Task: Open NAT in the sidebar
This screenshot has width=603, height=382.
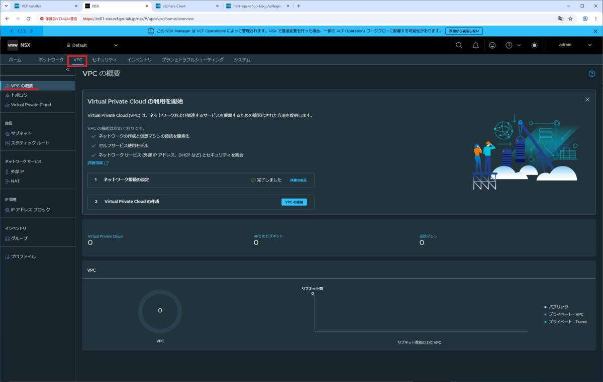Action: [x=38, y=181]
